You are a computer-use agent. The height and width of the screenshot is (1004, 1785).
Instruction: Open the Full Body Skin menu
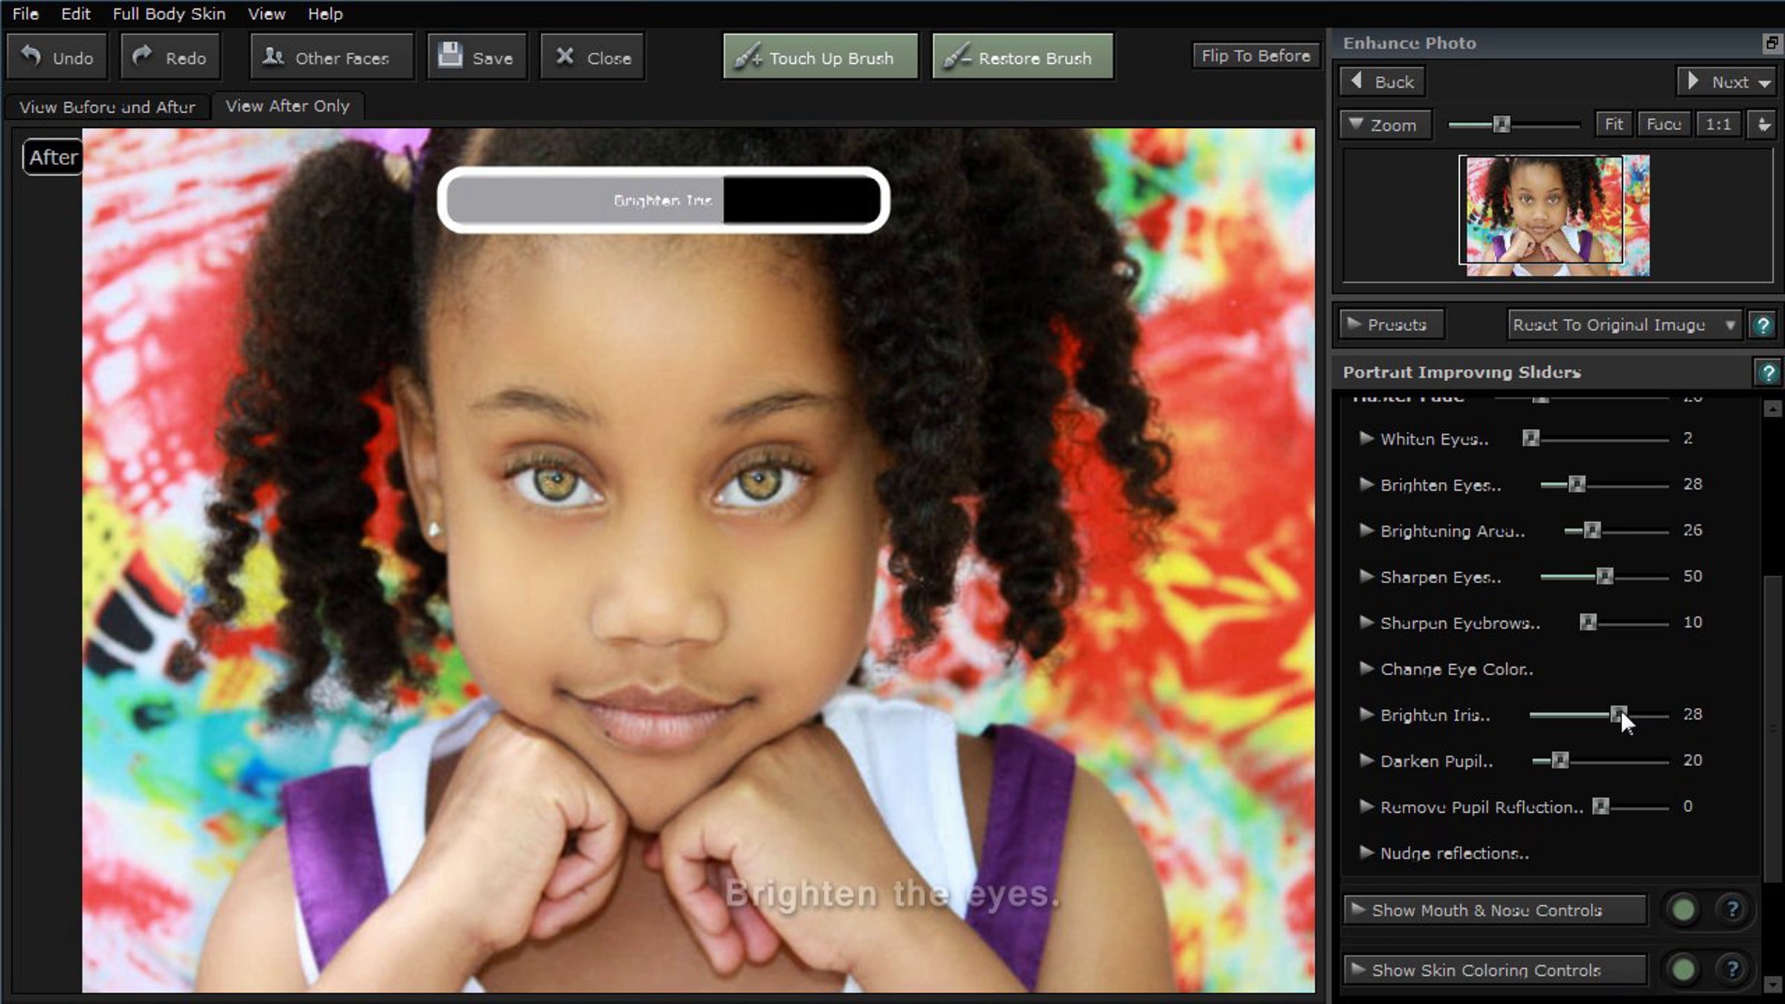tap(169, 13)
